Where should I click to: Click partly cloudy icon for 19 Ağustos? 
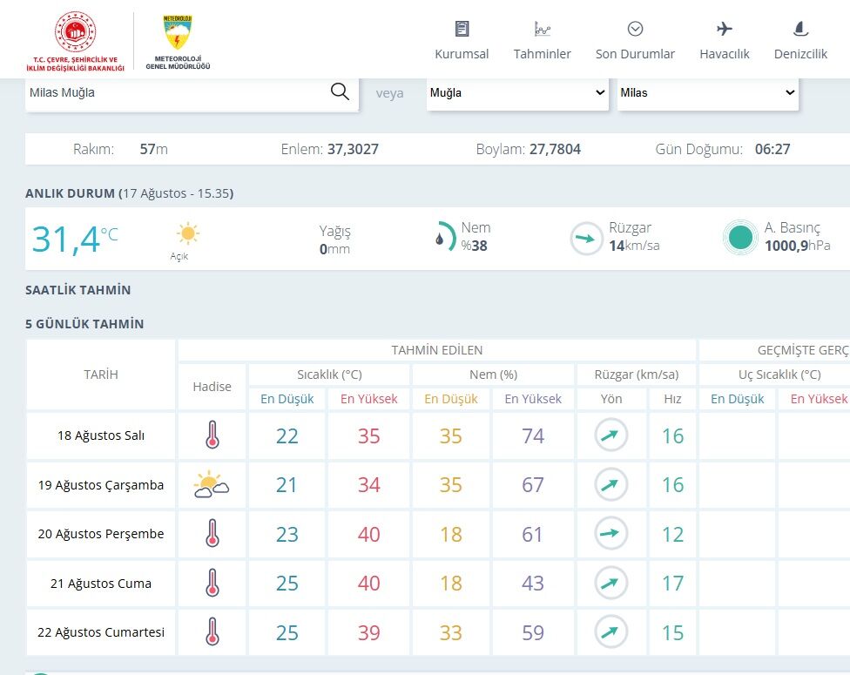212,485
